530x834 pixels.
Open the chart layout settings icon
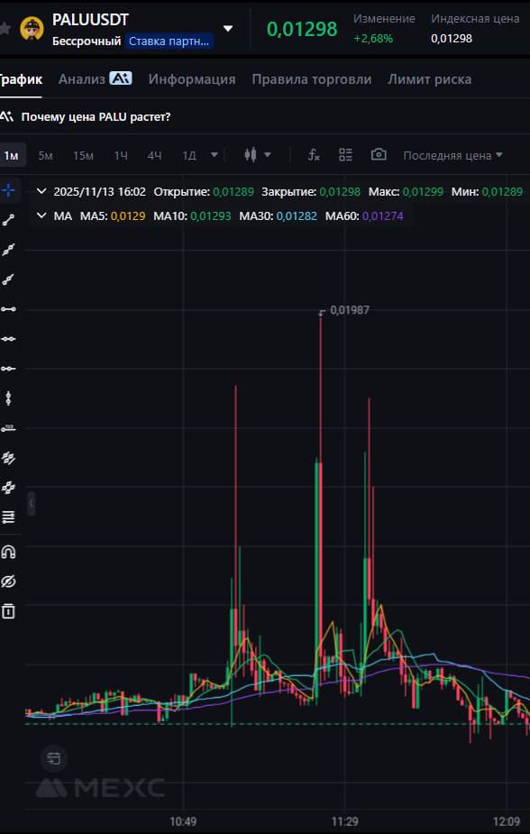[x=345, y=155]
